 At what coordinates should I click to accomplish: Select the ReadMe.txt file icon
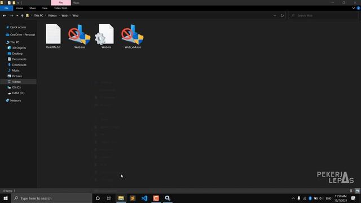[53, 34]
